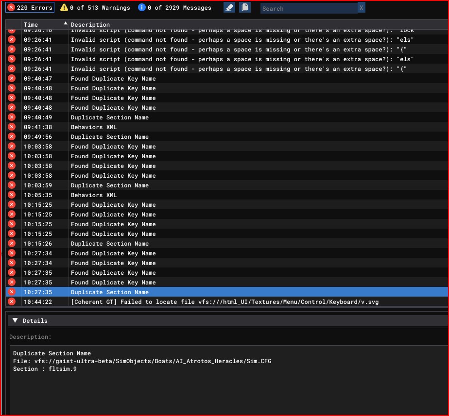Toggle the 513 Warnings filter
449x416 pixels.
(95, 8)
